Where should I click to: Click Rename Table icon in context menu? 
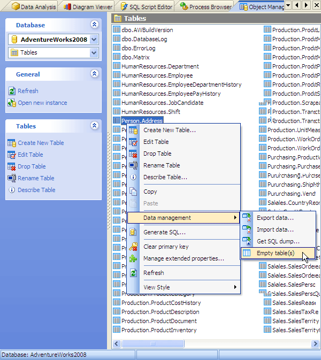[x=133, y=165]
